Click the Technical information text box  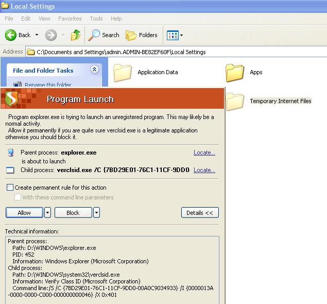pos(112,270)
